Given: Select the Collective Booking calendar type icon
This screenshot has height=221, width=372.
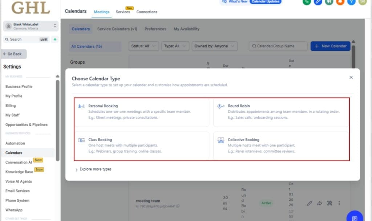Looking at the screenshot, I should pyautogui.click(x=221, y=139).
